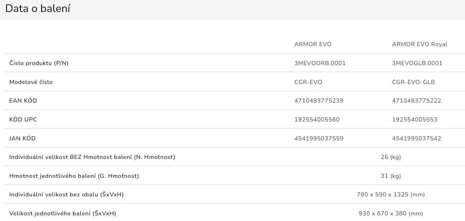Image resolution: width=465 pixels, height=221 pixels.
Task: Select the 3MEVOGLB.0001 product number
Action: [x=417, y=63]
